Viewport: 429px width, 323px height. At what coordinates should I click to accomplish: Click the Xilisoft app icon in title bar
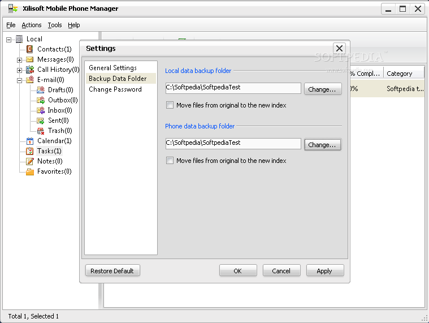(12, 8)
